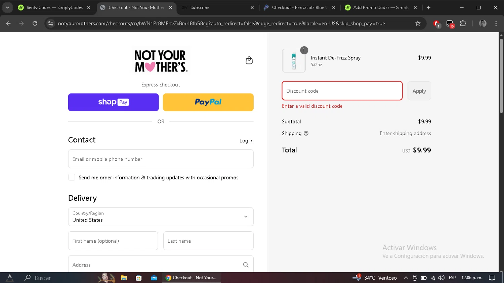
Task: Click the Apply discount button
Action: click(419, 91)
